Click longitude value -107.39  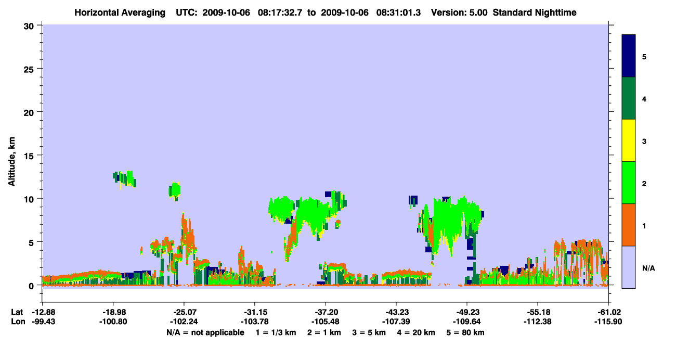point(396,322)
